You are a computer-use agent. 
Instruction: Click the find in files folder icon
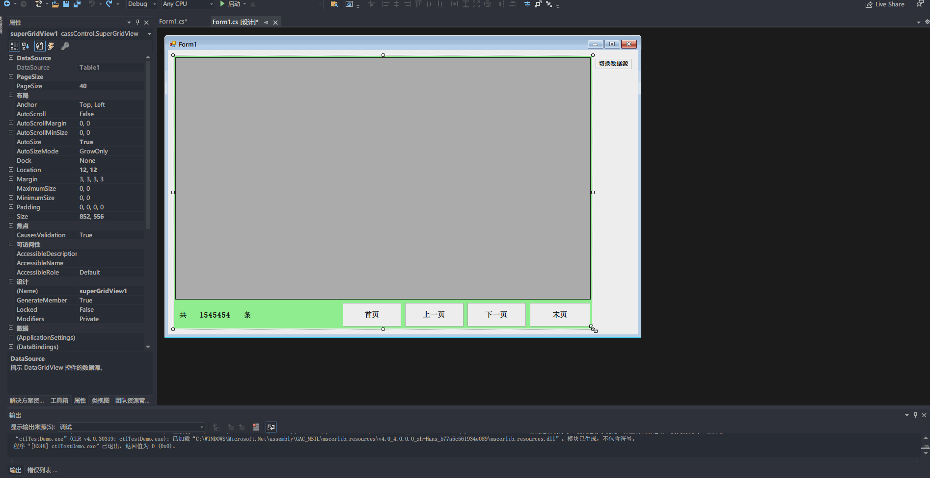334,4
